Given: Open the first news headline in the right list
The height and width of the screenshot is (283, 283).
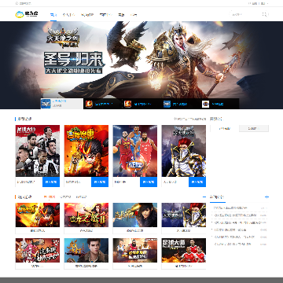Looking at the screenshot, I should [230, 208].
